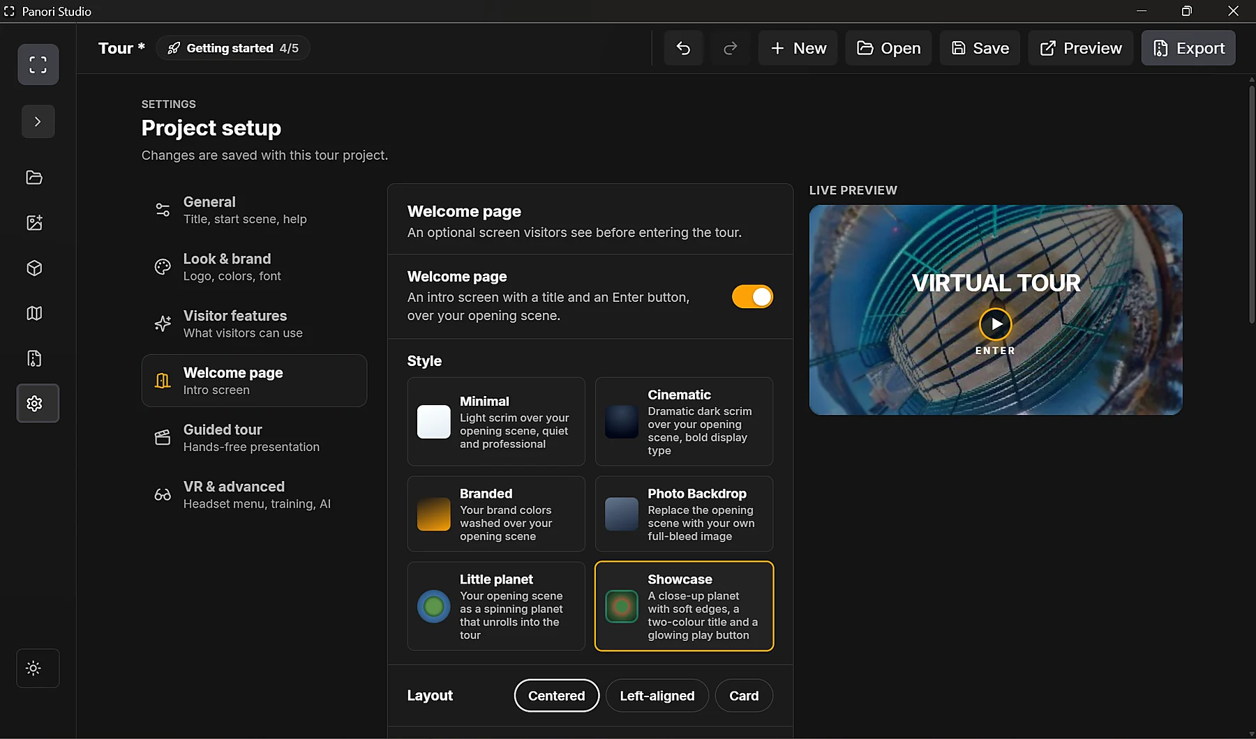
Task: Click the Panori Studio app icon in title bar
Action: point(9,11)
